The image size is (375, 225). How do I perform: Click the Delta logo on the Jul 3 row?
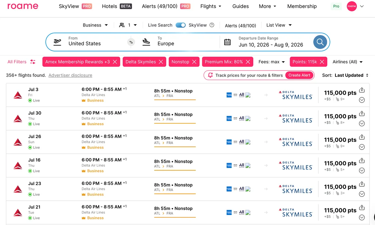click(x=18, y=95)
